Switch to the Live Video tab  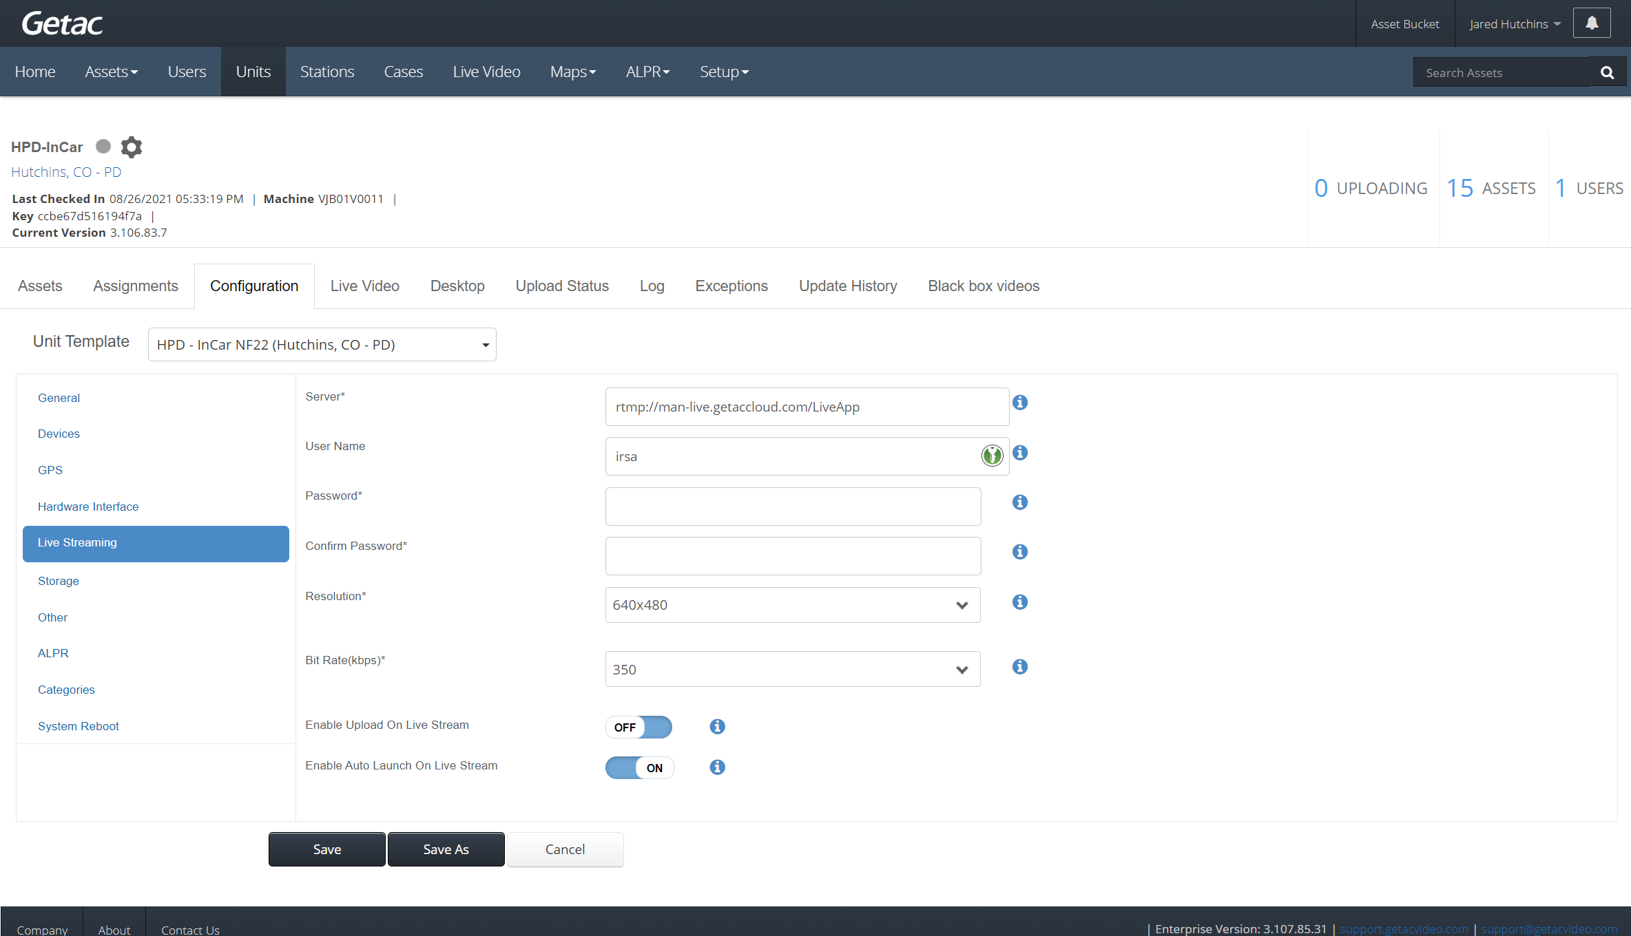point(365,286)
